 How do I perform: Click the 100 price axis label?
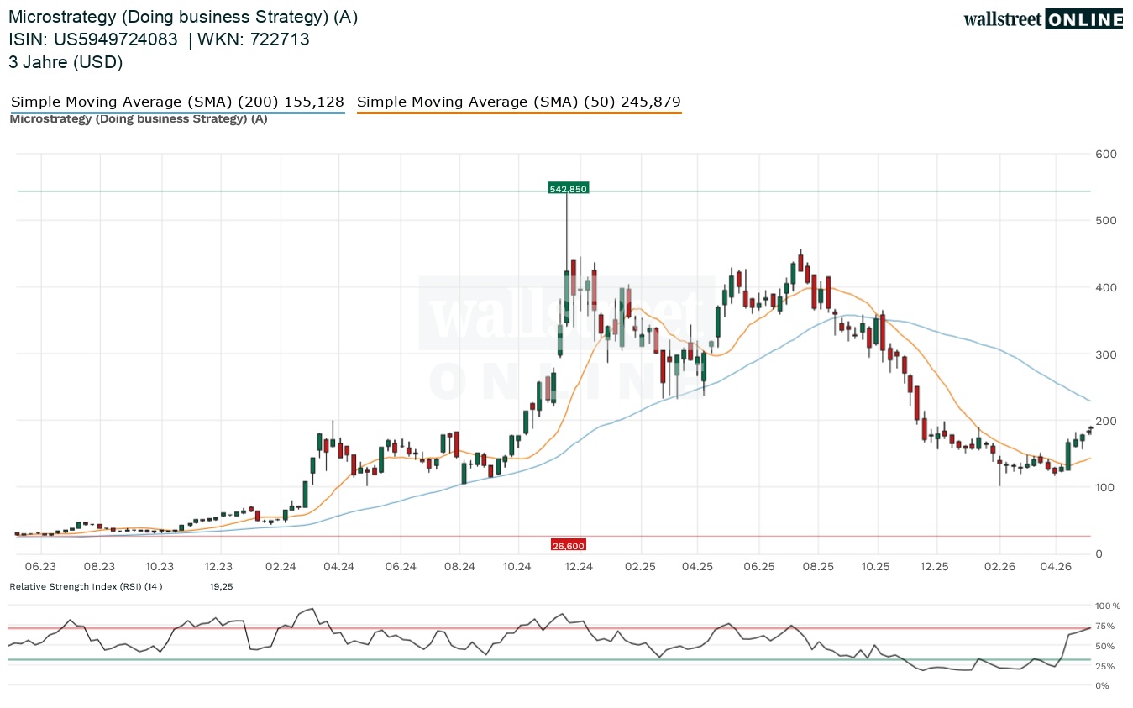coord(1105,487)
